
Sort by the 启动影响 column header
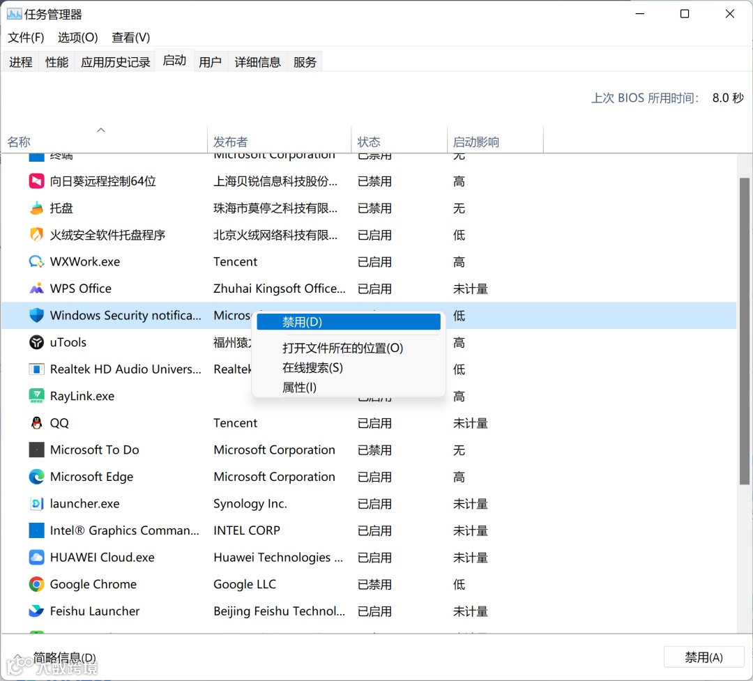[x=496, y=139]
